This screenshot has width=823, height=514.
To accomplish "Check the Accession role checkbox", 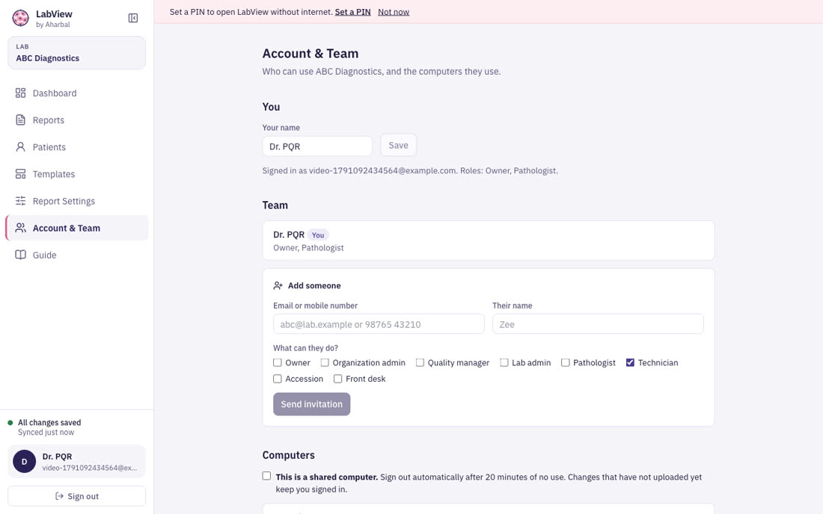I will tap(277, 379).
